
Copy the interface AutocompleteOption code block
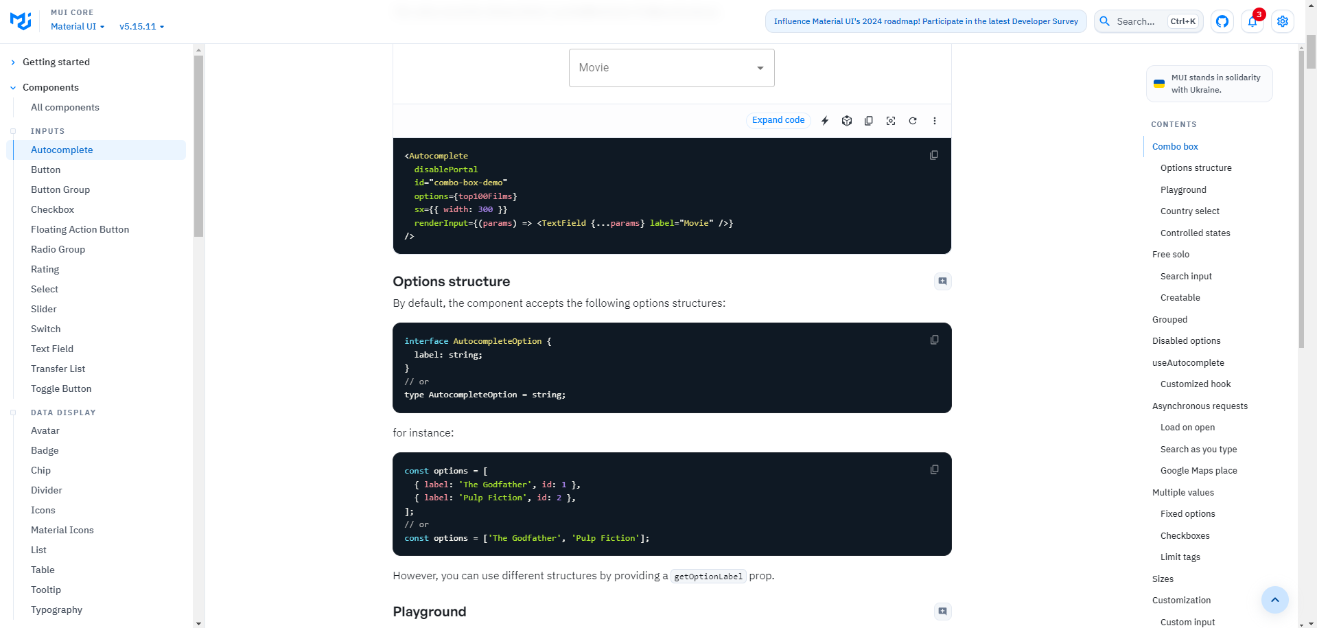click(x=934, y=340)
